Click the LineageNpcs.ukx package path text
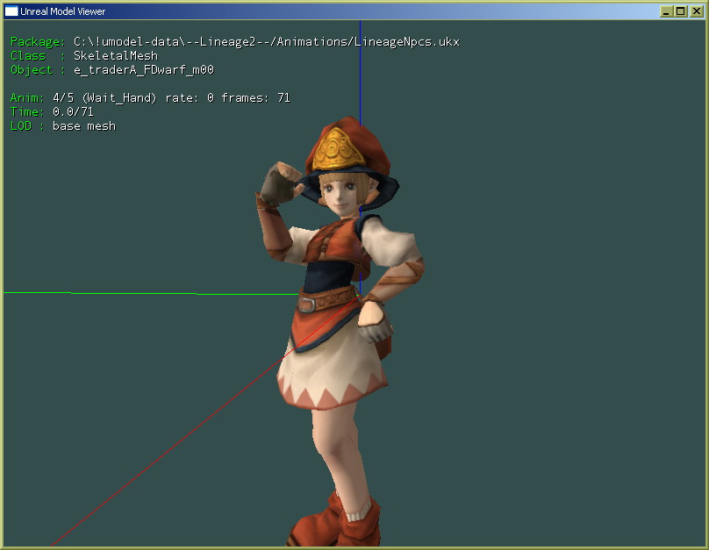The image size is (709, 550). (x=267, y=42)
